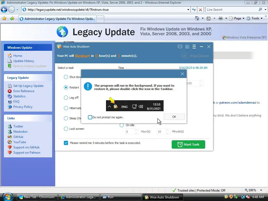Expand the Print dropdown arrow
The width and height of the screenshot is (268, 201).
226,18
